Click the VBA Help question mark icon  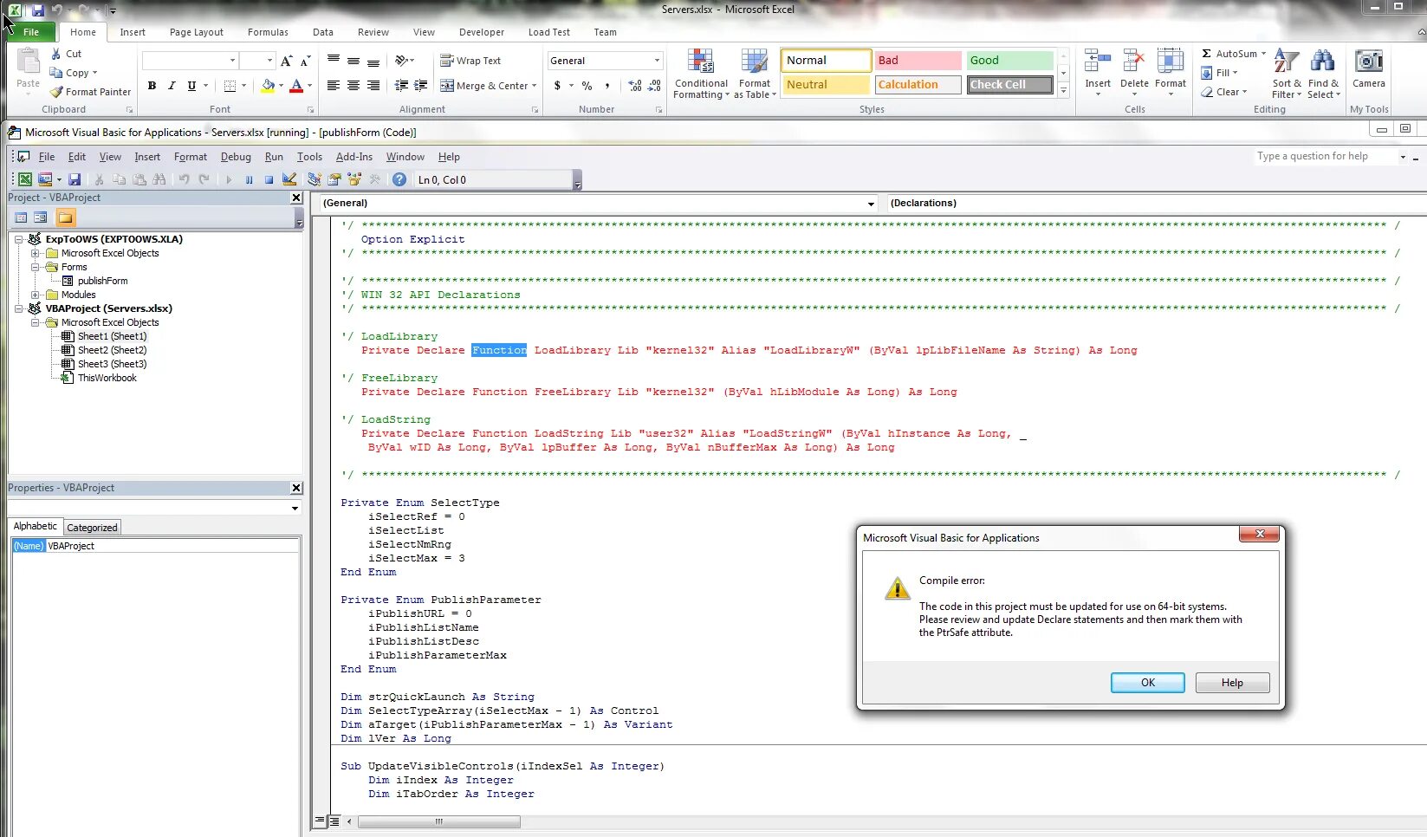[399, 179]
